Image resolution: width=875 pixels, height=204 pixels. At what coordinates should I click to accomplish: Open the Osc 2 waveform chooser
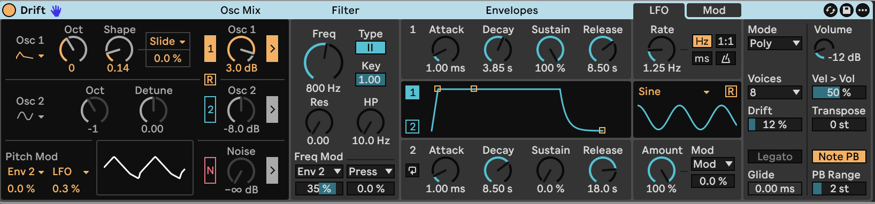30,116
